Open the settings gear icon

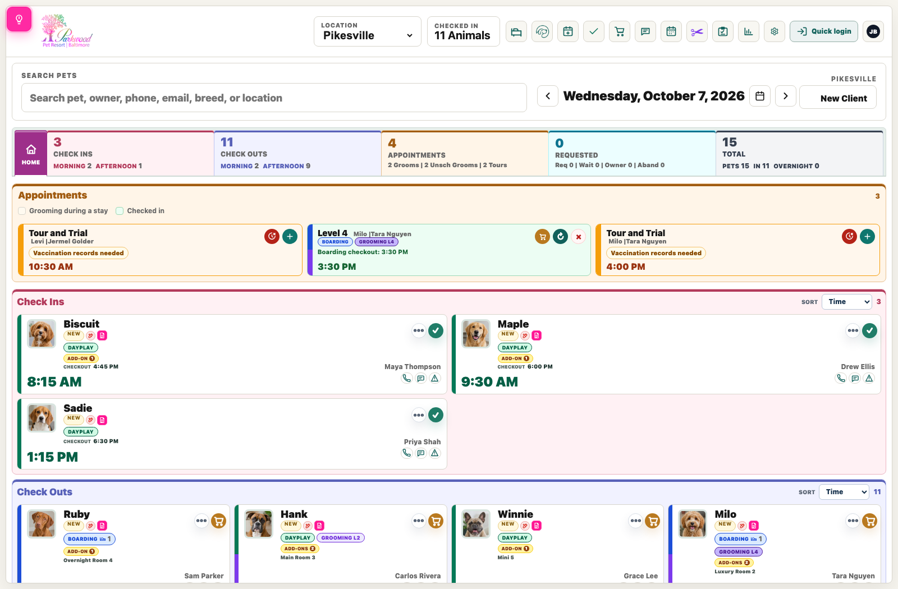point(775,31)
